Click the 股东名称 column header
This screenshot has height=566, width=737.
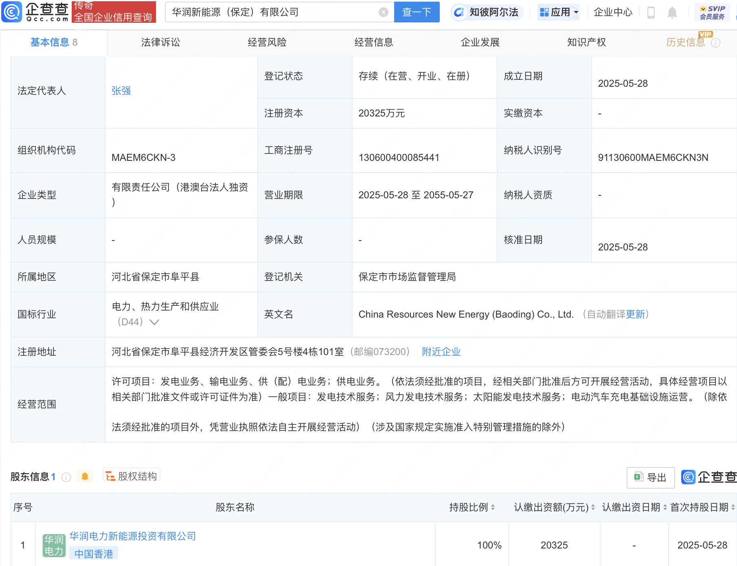pyautogui.click(x=235, y=507)
